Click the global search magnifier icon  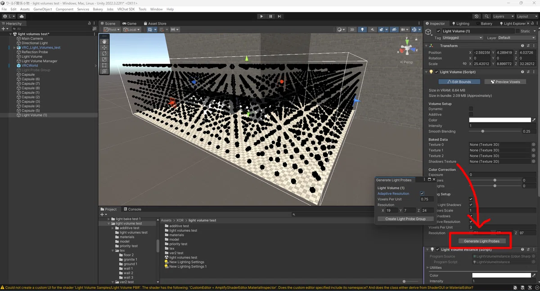coord(486,16)
